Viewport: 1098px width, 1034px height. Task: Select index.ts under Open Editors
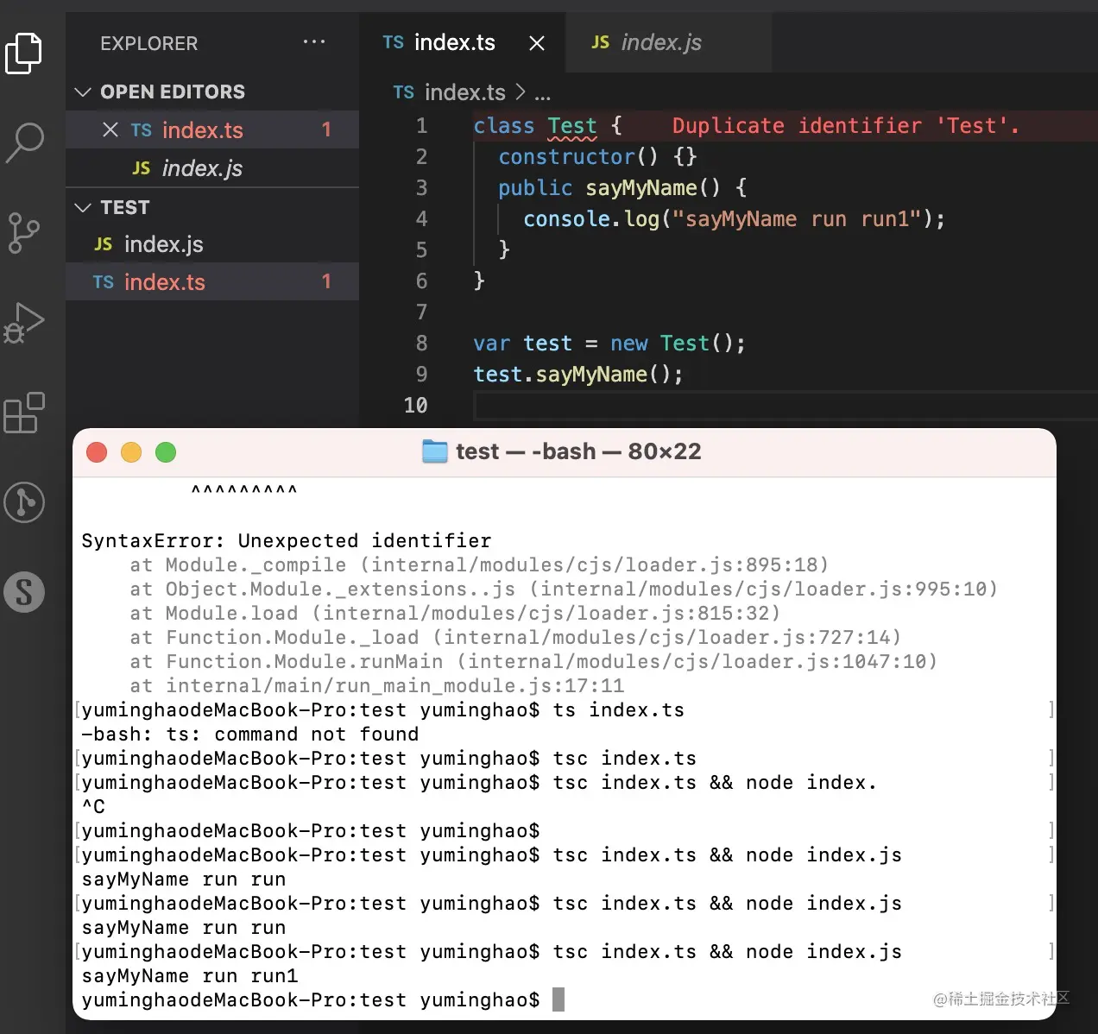212,129
